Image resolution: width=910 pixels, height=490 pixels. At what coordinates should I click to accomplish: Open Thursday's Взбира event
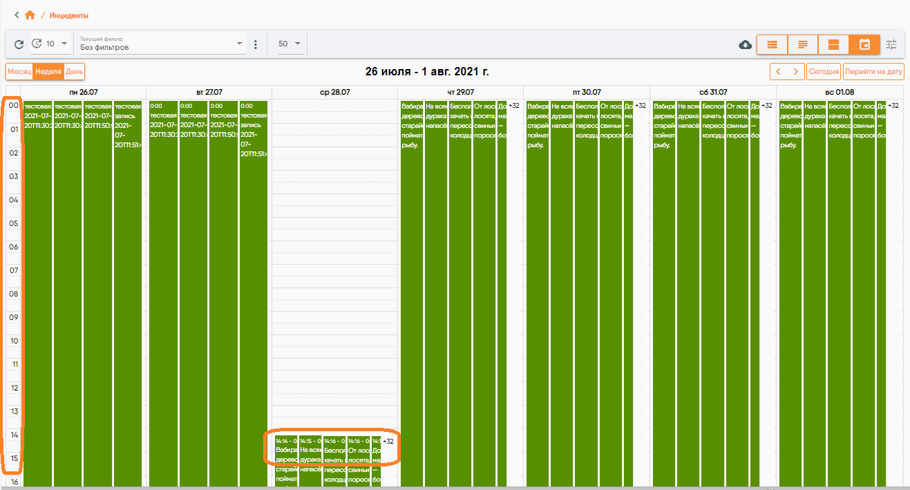[412, 294]
